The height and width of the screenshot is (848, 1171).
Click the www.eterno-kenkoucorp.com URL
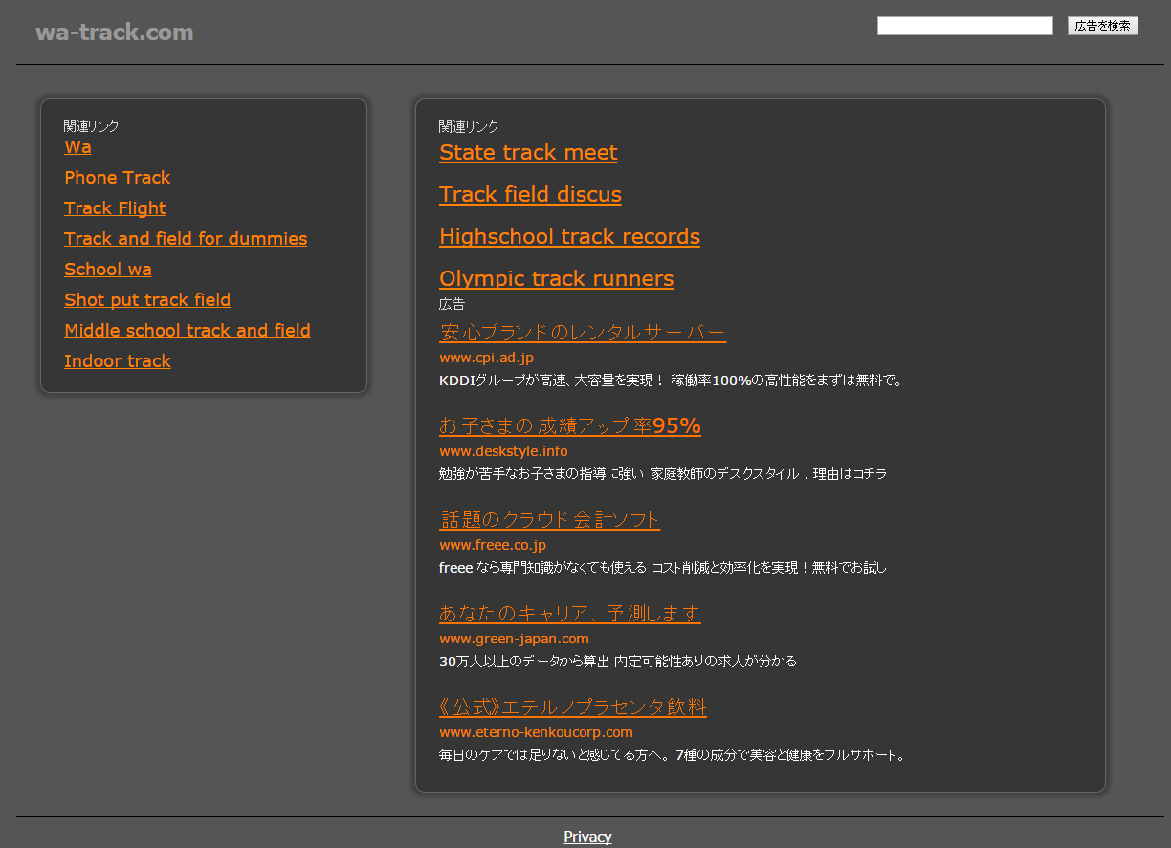tap(536, 732)
